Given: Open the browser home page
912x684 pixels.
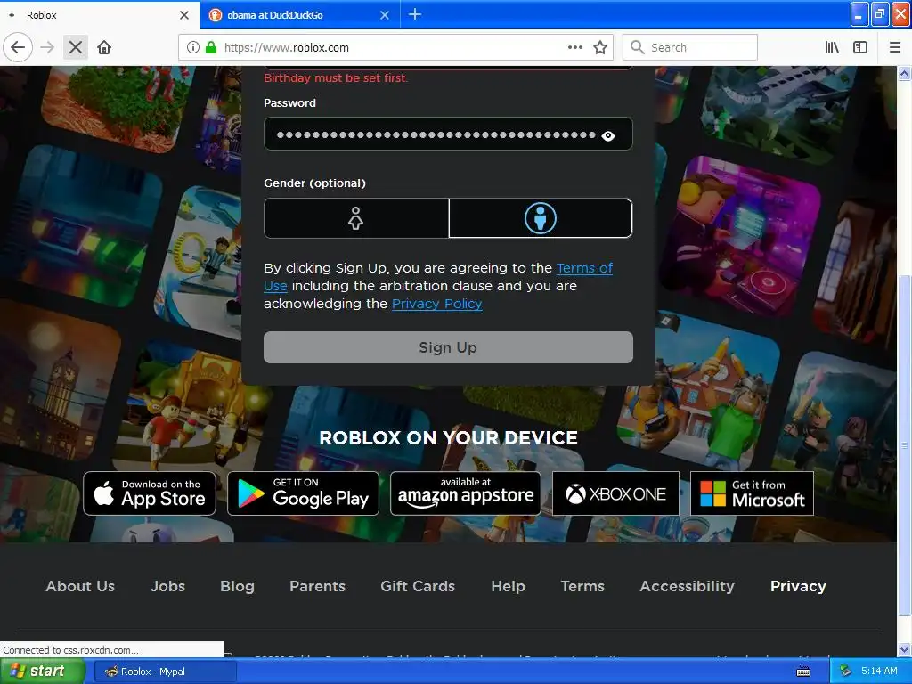Looking at the screenshot, I should pos(104,47).
